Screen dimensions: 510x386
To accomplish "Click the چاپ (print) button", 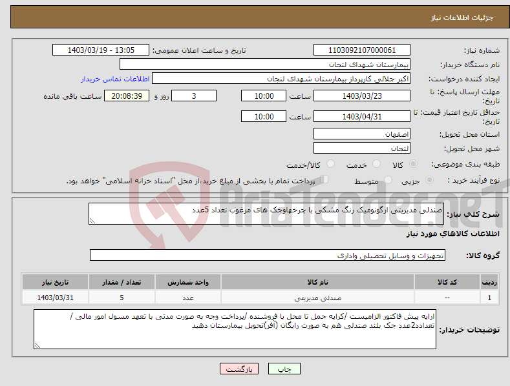I will [284, 369].
